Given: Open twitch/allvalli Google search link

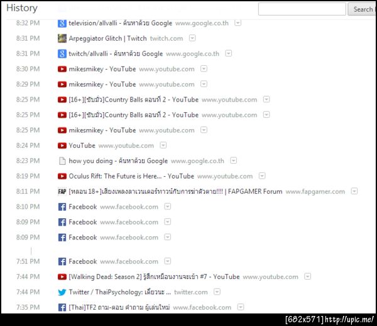Looking at the screenshot, I should (x=116, y=54).
